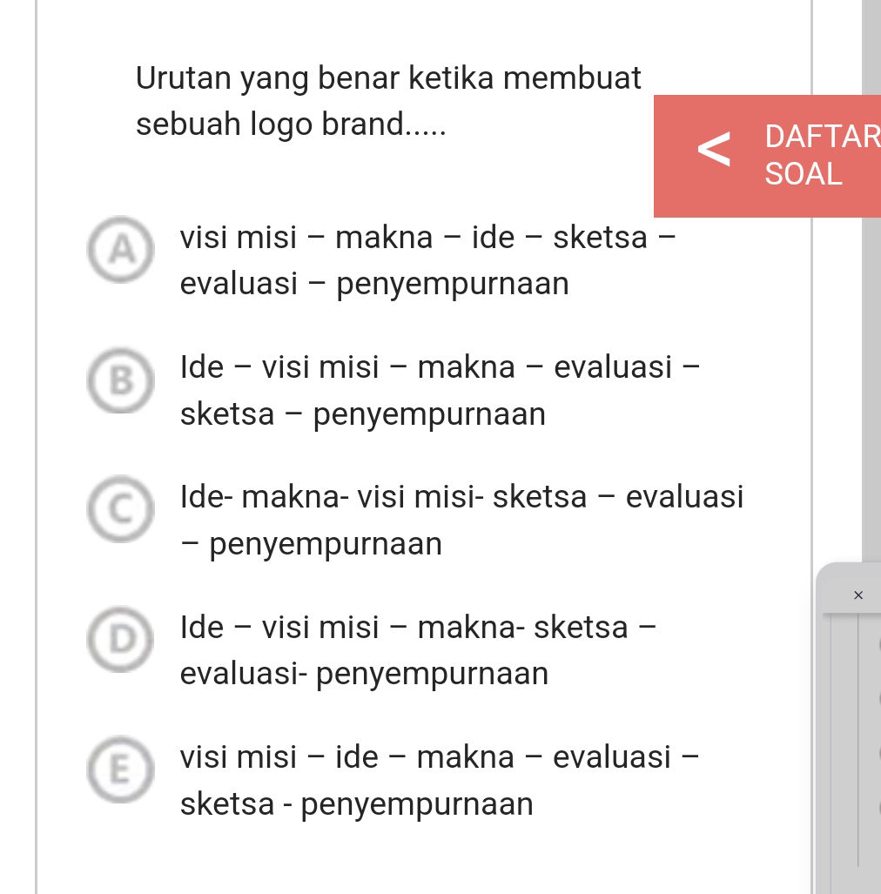Screen dimensions: 881x894
Task: Select answer option A
Action: point(120,250)
